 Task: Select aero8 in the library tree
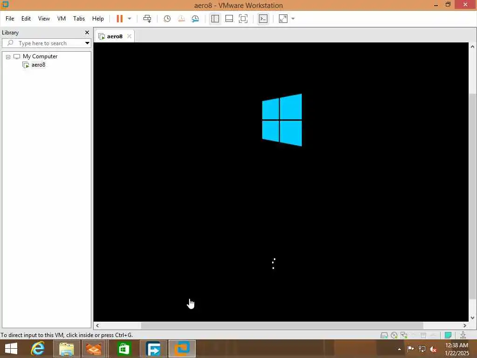38,64
